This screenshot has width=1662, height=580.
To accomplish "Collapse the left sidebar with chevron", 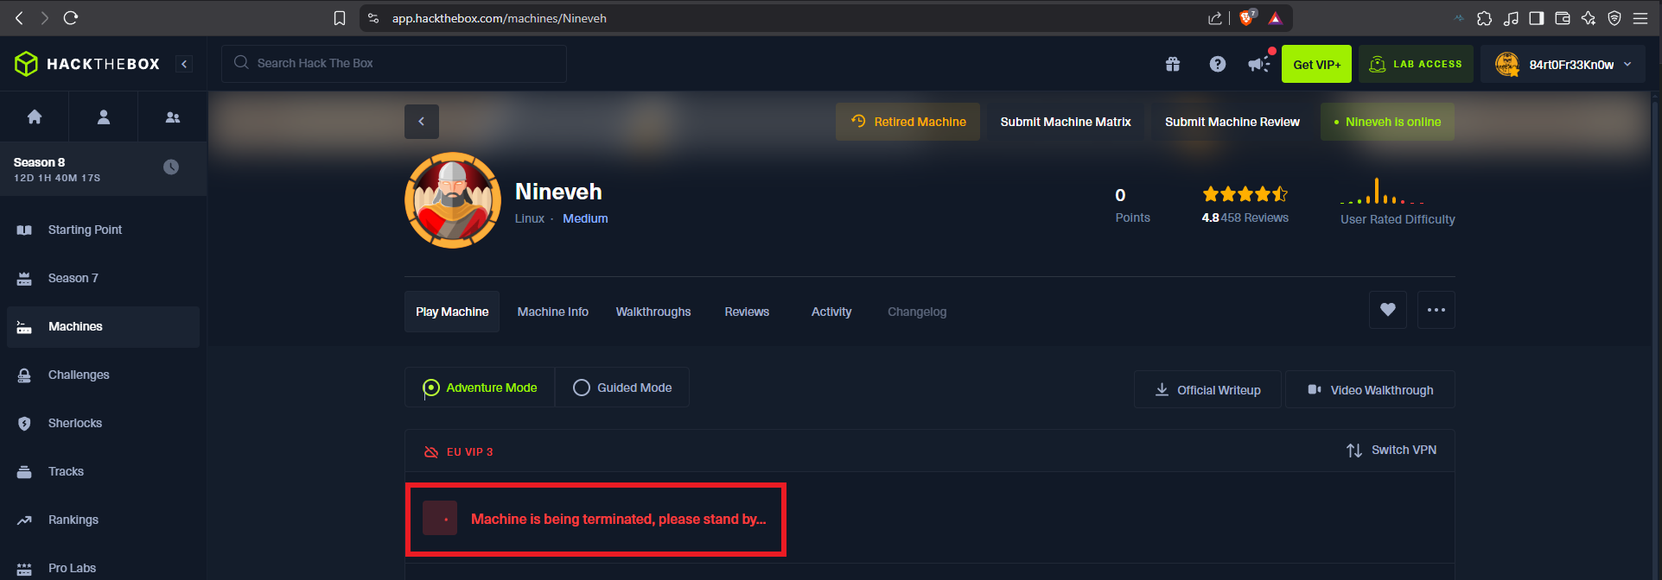I will pos(184,64).
